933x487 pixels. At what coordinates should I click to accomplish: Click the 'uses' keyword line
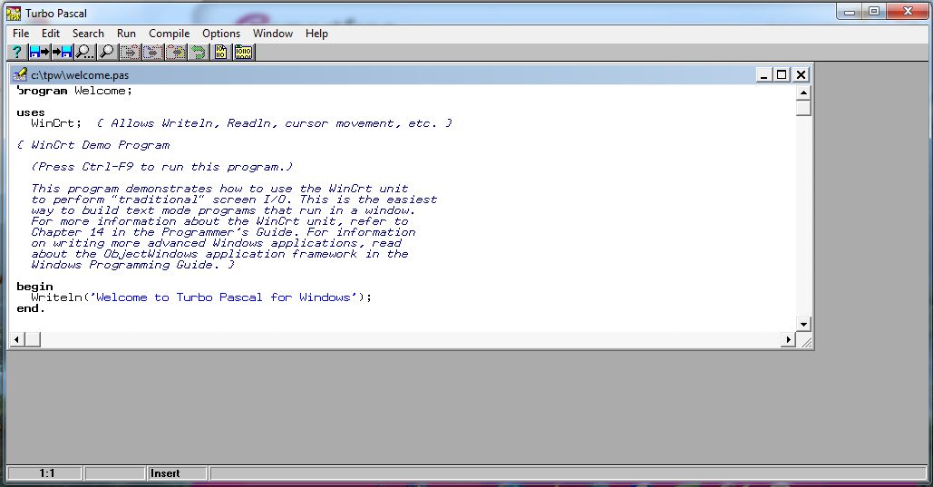[x=31, y=112]
